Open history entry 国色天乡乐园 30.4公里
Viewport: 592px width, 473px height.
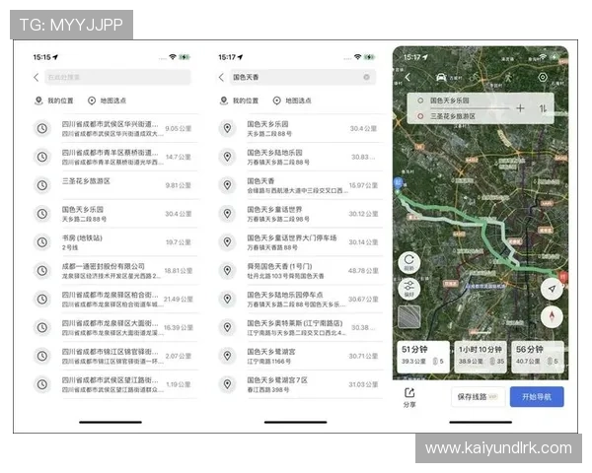click(x=115, y=214)
